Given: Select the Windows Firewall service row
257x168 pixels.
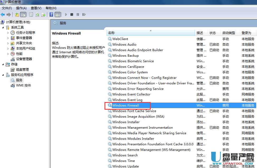Looking at the screenshot, I should (181, 105).
